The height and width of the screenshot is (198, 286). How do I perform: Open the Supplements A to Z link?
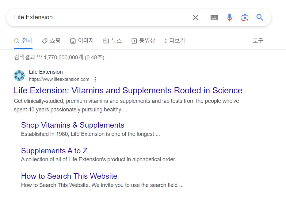click(54, 151)
